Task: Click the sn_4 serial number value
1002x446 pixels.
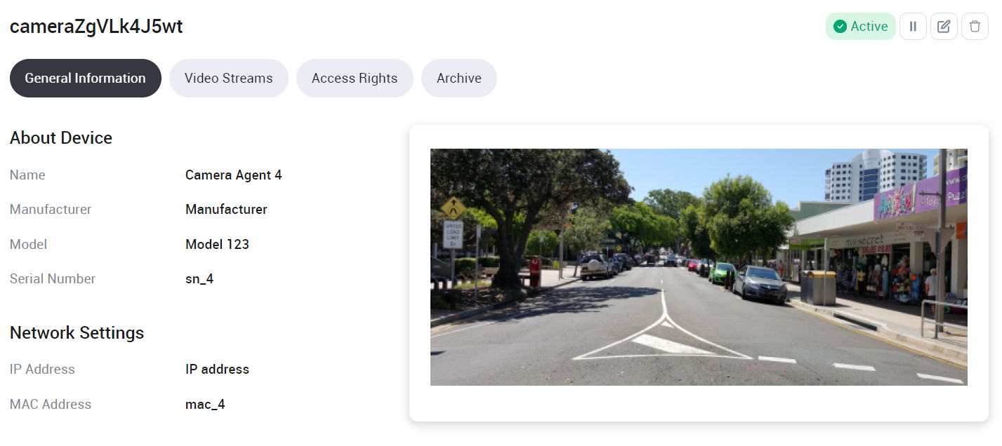Action: (x=199, y=279)
